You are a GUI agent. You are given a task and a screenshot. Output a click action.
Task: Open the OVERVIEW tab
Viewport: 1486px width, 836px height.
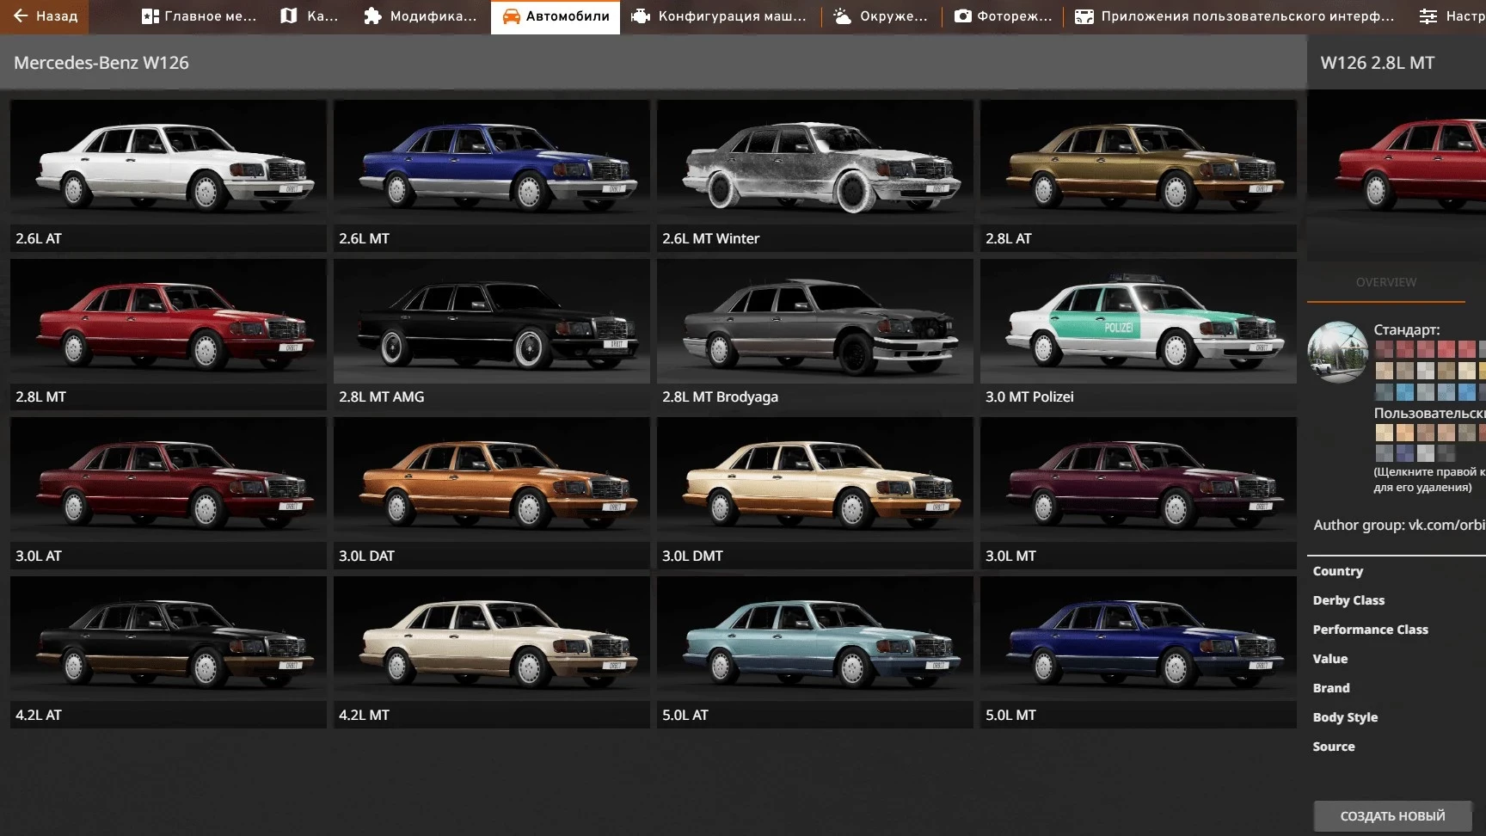(1385, 282)
